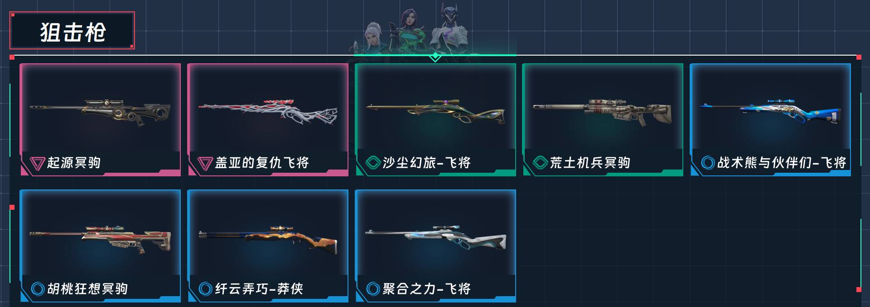The width and height of the screenshot is (870, 307).
Task: Click the blue circle icon beside 聚合之力-飞将
Action: click(372, 288)
